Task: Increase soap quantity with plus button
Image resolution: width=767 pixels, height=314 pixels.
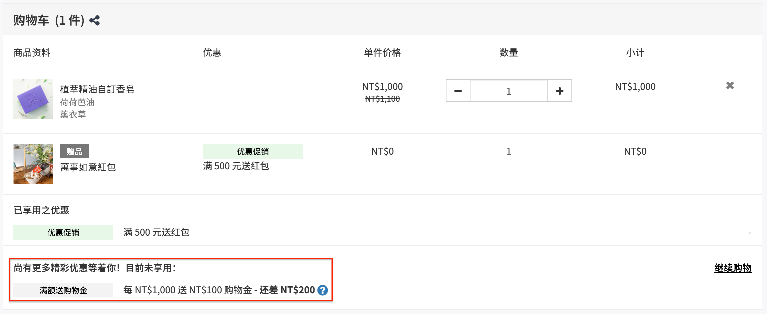Action: pyautogui.click(x=560, y=91)
